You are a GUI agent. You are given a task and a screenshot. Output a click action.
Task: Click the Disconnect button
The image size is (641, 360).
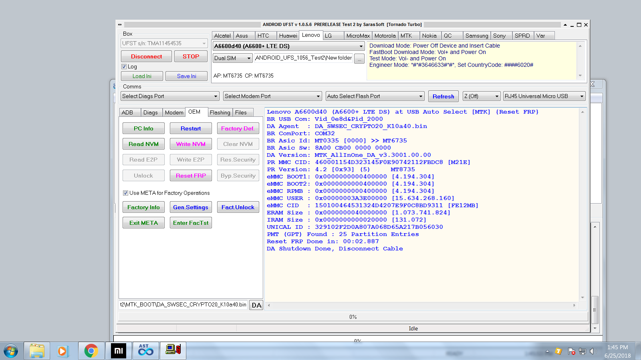pos(146,56)
